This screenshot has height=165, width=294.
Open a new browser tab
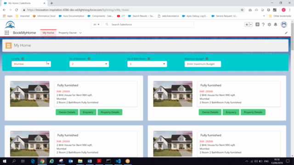(x=51, y=3)
